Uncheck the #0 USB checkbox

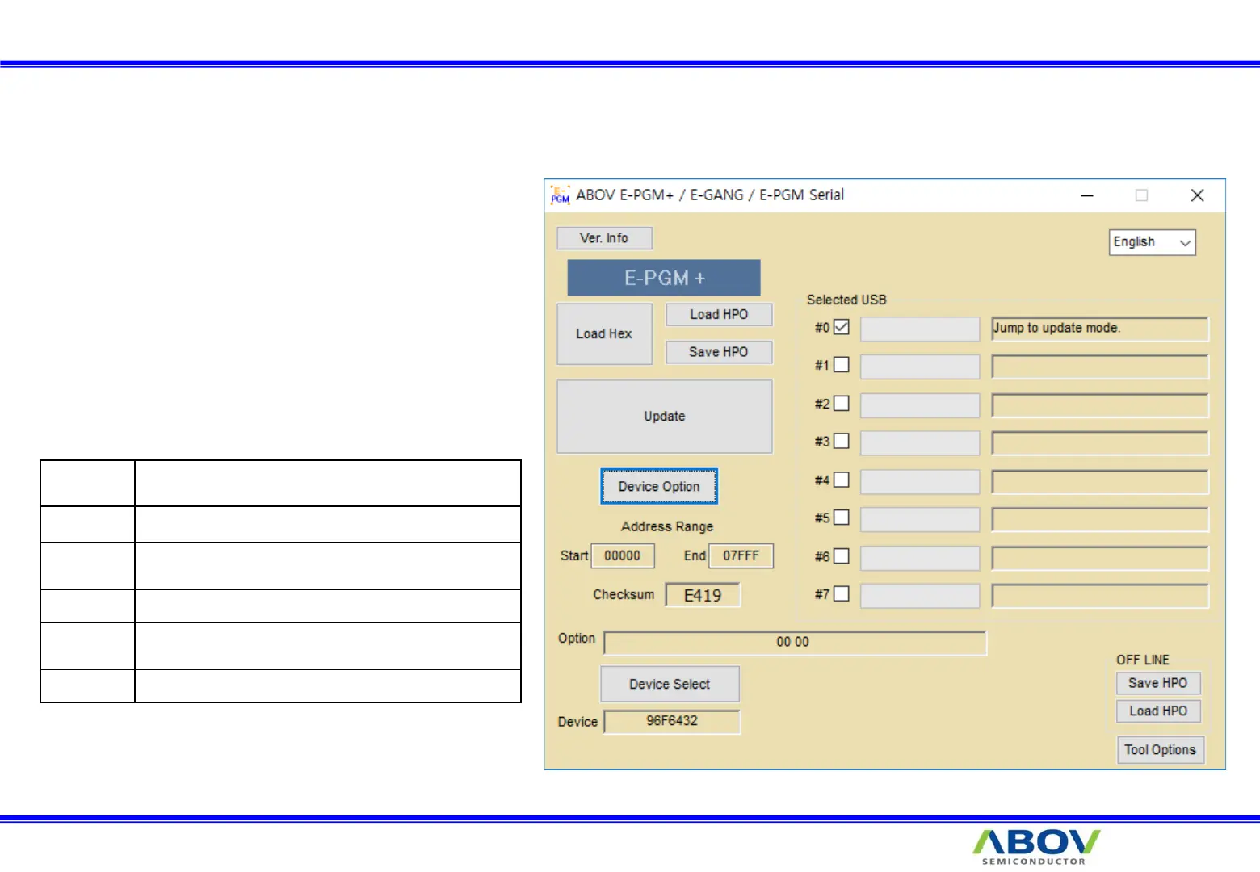coord(842,327)
